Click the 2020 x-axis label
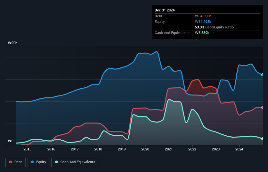Viewport: 268px width, 172px height. pyautogui.click(x=145, y=149)
